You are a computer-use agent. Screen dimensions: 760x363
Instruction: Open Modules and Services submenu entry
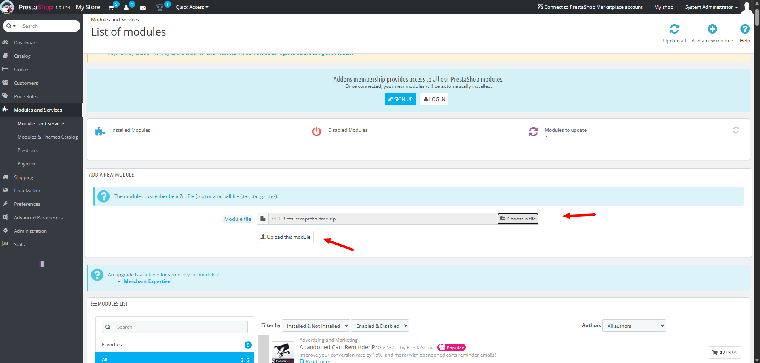tap(41, 124)
